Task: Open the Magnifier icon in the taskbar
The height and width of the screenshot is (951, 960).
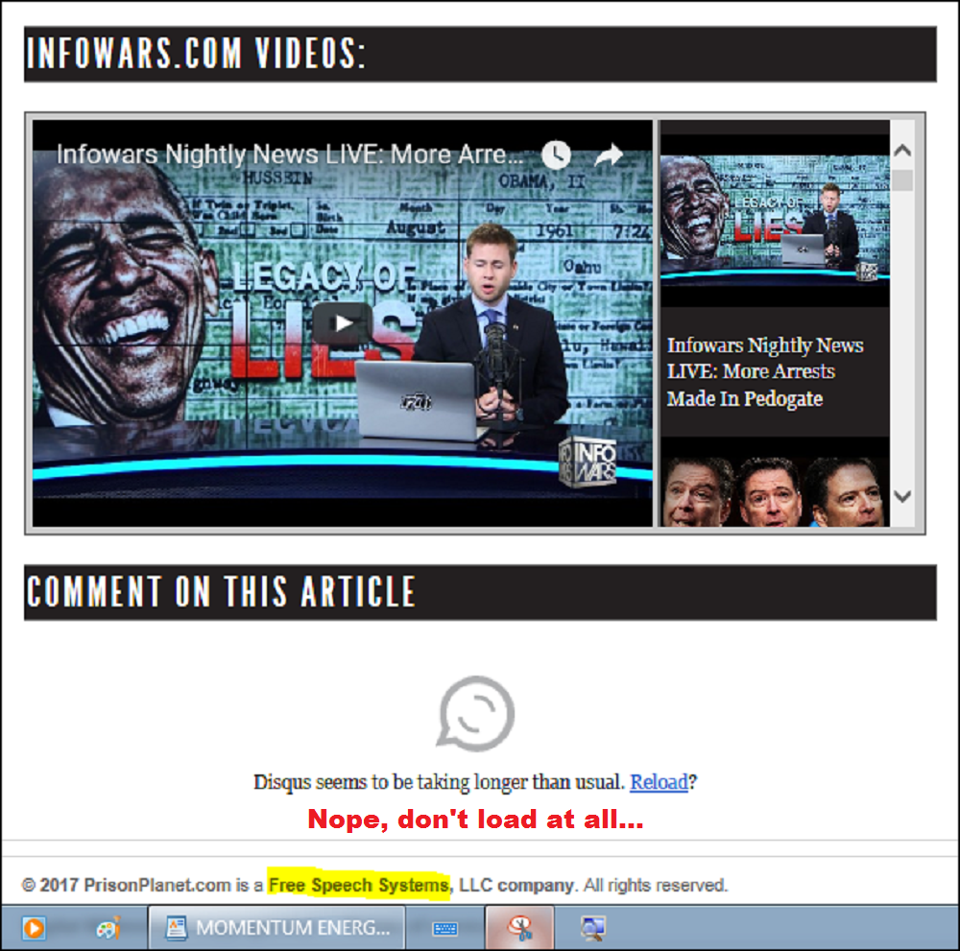Action: pyautogui.click(x=592, y=928)
